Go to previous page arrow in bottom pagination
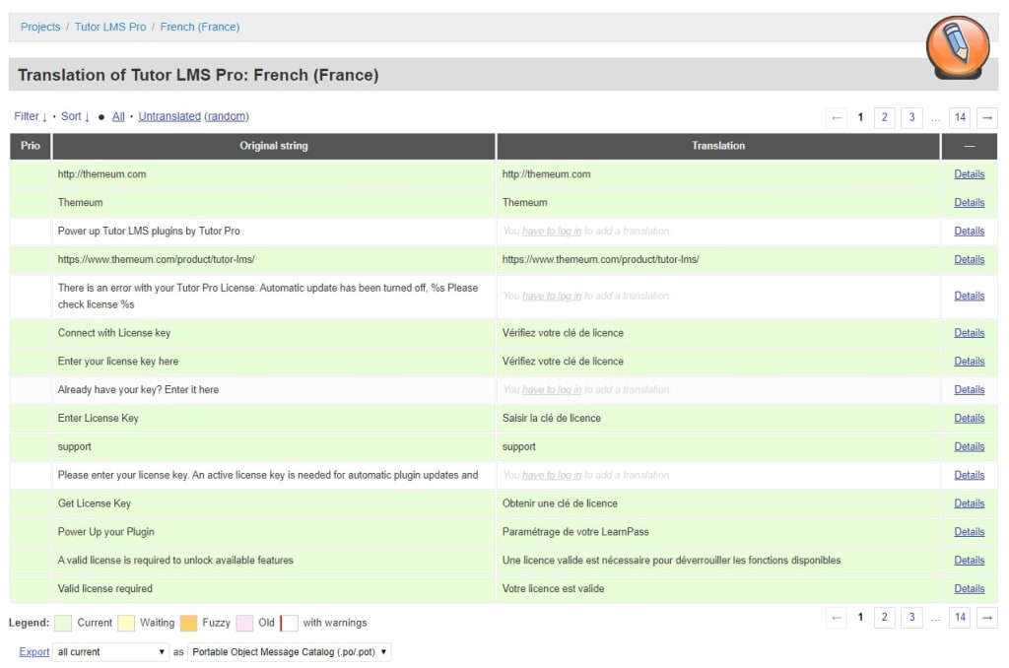Screen dimensions: 1009x668 (836, 618)
